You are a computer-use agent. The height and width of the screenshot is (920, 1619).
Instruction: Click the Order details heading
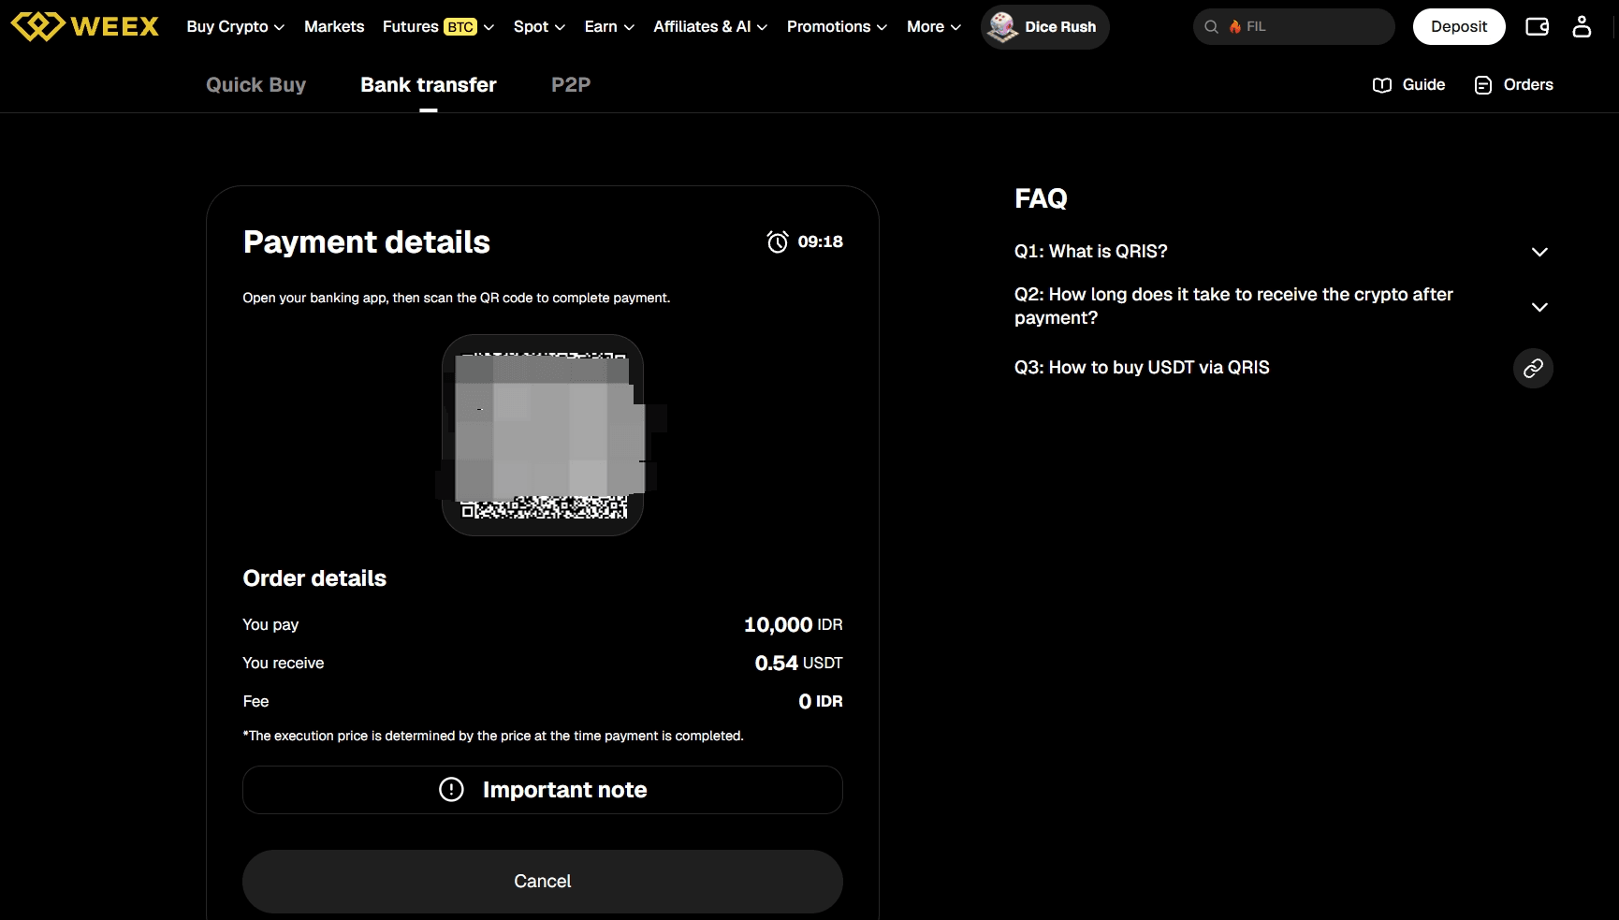(314, 578)
